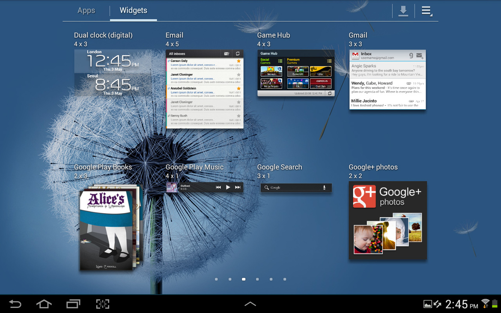Screen dimensions: 501x313
Task: Select the Ninja Royale game thumbnail
Action: pyautogui.click(x=271, y=83)
